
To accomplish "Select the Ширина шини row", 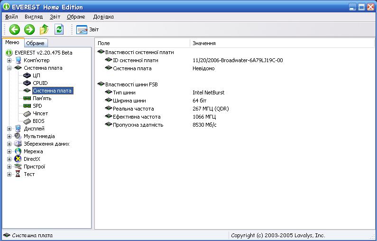I will click(129, 101).
